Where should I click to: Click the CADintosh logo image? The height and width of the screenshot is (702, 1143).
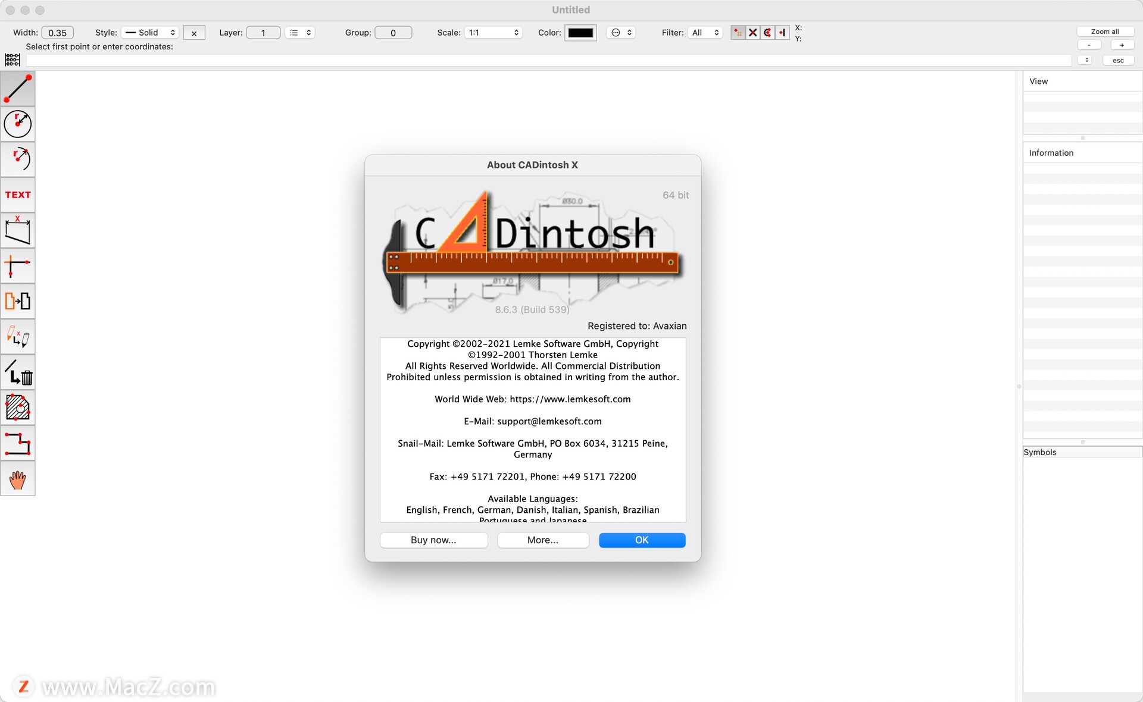pyautogui.click(x=532, y=251)
